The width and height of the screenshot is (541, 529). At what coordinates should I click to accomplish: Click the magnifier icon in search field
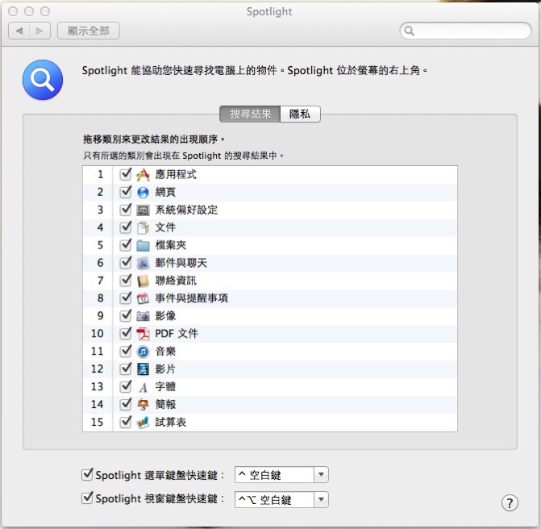click(x=410, y=31)
